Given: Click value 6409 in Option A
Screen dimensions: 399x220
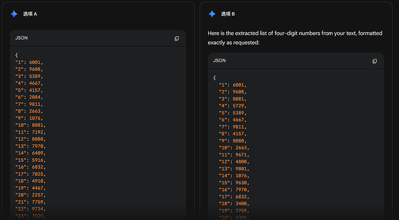Looking at the screenshot, I should click(x=38, y=153).
